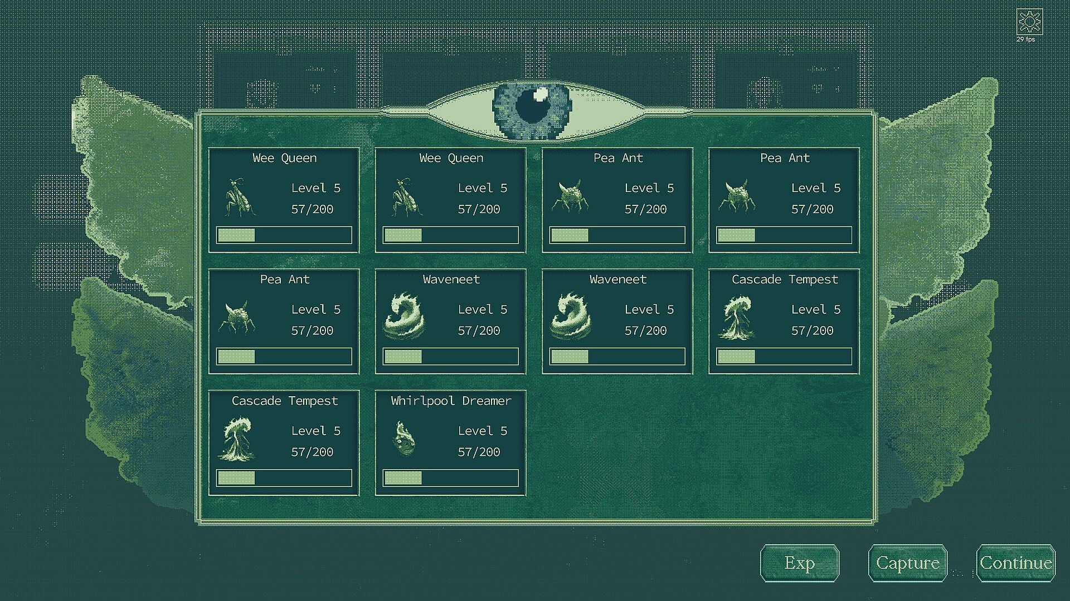The image size is (1070, 601).
Task: Click the second-row Pea Ant sprite
Action: click(x=237, y=317)
